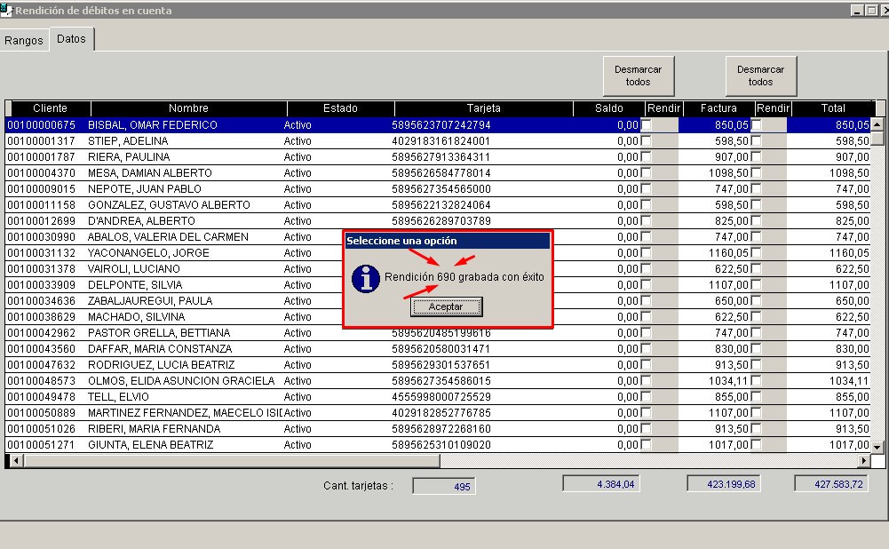Click the application icon in the title bar
889x549 pixels.
pyautogui.click(x=7, y=10)
